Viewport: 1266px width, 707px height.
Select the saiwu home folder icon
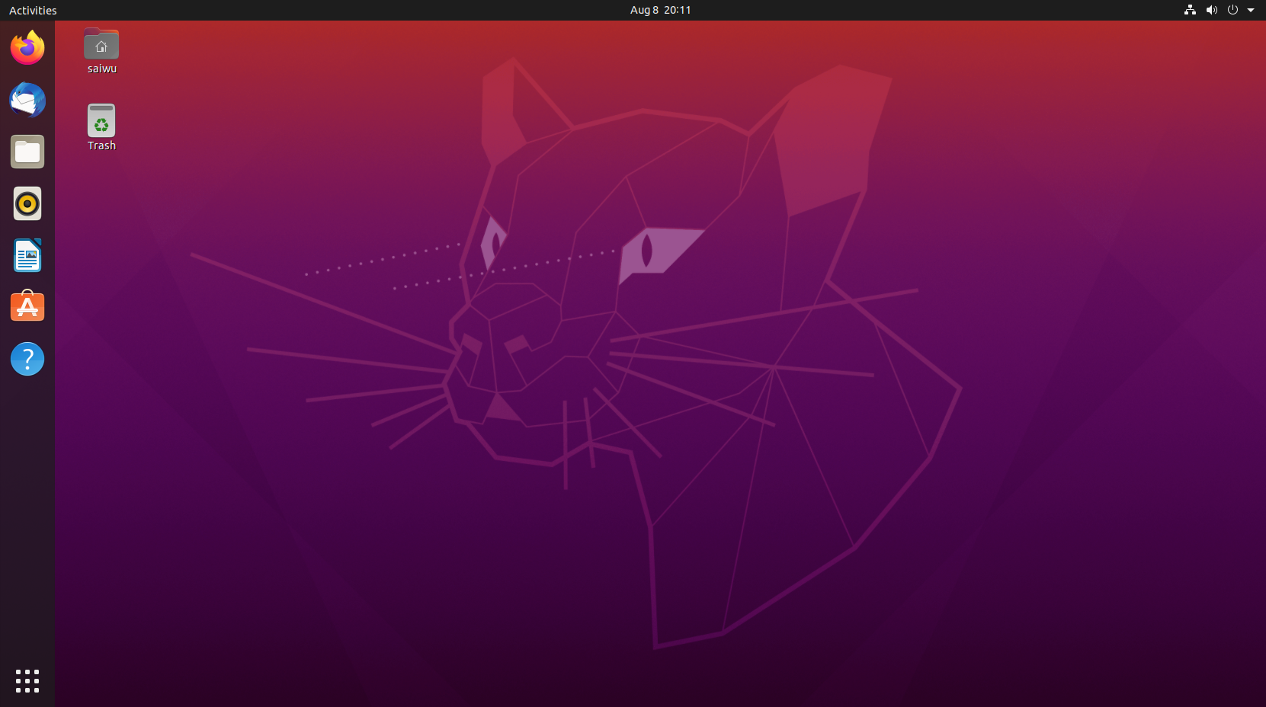click(x=101, y=43)
